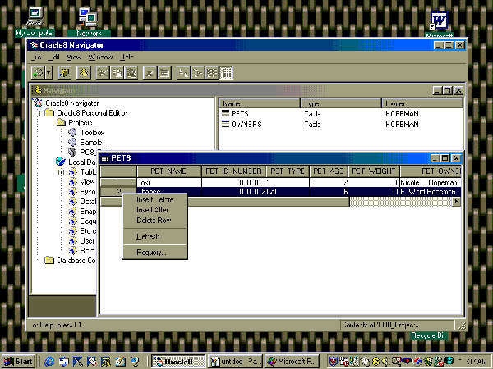Click the Copy toolbar icon

point(117,73)
